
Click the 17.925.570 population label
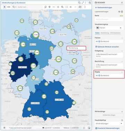pyautogui.click(x=23, y=67)
